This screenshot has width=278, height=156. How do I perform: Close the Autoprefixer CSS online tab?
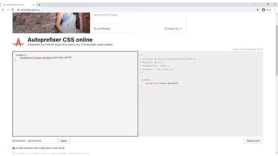pos(33,5)
